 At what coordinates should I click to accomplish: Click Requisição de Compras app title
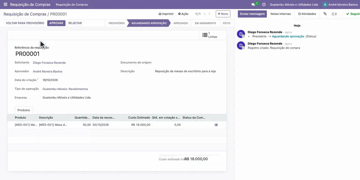pyautogui.click(x=30, y=4)
